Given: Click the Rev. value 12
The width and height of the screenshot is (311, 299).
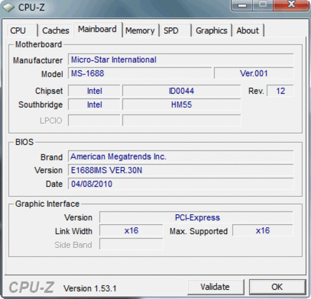Looking at the screenshot, I should click(x=280, y=91).
